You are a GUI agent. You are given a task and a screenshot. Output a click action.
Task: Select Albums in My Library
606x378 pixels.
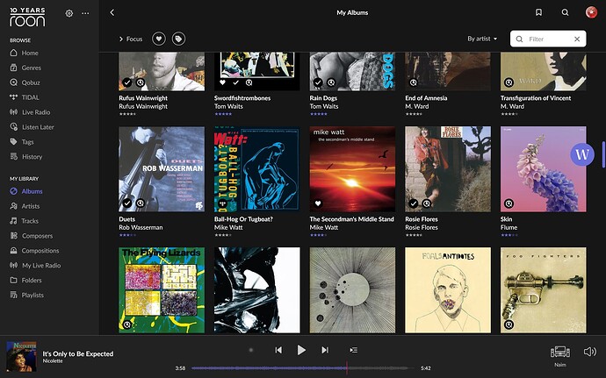coord(25,191)
